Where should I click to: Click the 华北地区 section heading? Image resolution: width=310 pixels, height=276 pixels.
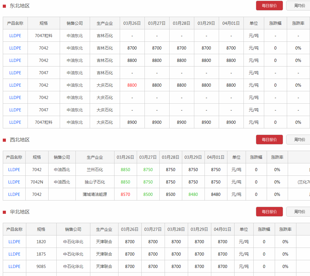[19, 212]
